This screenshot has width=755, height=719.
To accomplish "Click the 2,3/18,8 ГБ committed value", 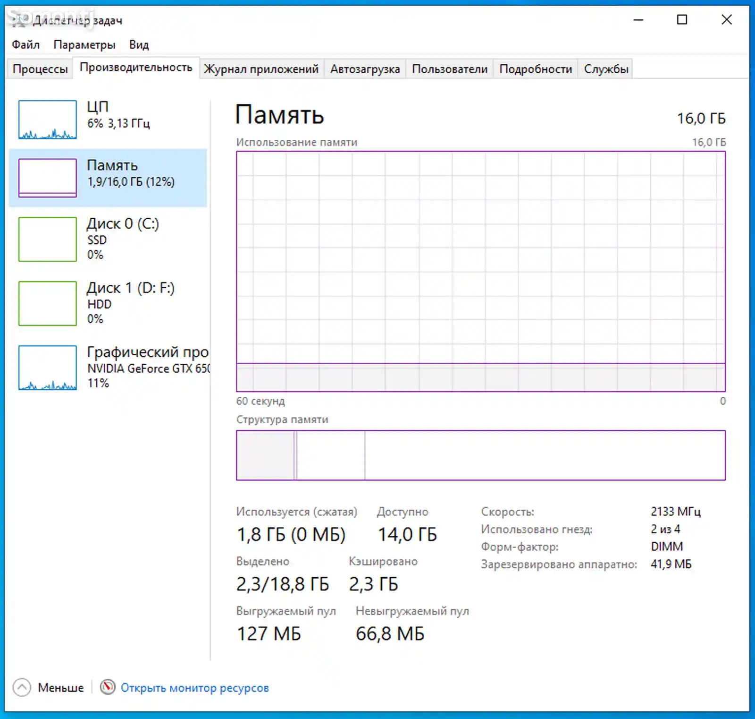I will (282, 584).
